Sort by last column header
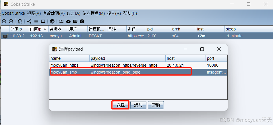Viewport: 273px width, 125px height. pos(210,29)
